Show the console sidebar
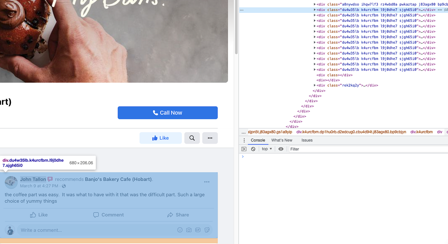The height and width of the screenshot is (244, 448). point(244,149)
